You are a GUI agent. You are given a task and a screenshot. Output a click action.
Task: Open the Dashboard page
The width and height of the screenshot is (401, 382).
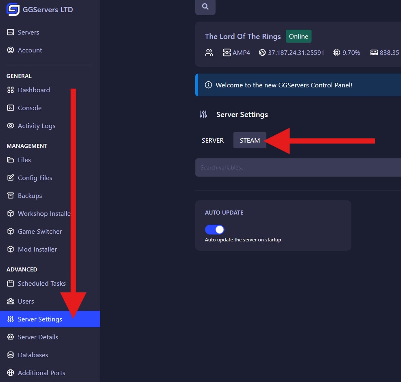(x=34, y=90)
